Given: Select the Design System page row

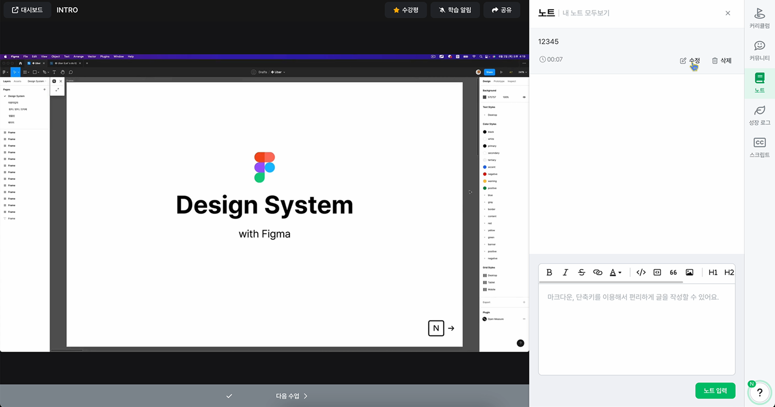Looking at the screenshot, I should [x=25, y=96].
